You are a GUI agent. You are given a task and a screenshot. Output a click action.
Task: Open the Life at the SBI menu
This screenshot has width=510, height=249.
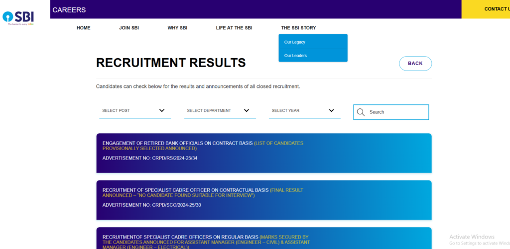click(234, 28)
